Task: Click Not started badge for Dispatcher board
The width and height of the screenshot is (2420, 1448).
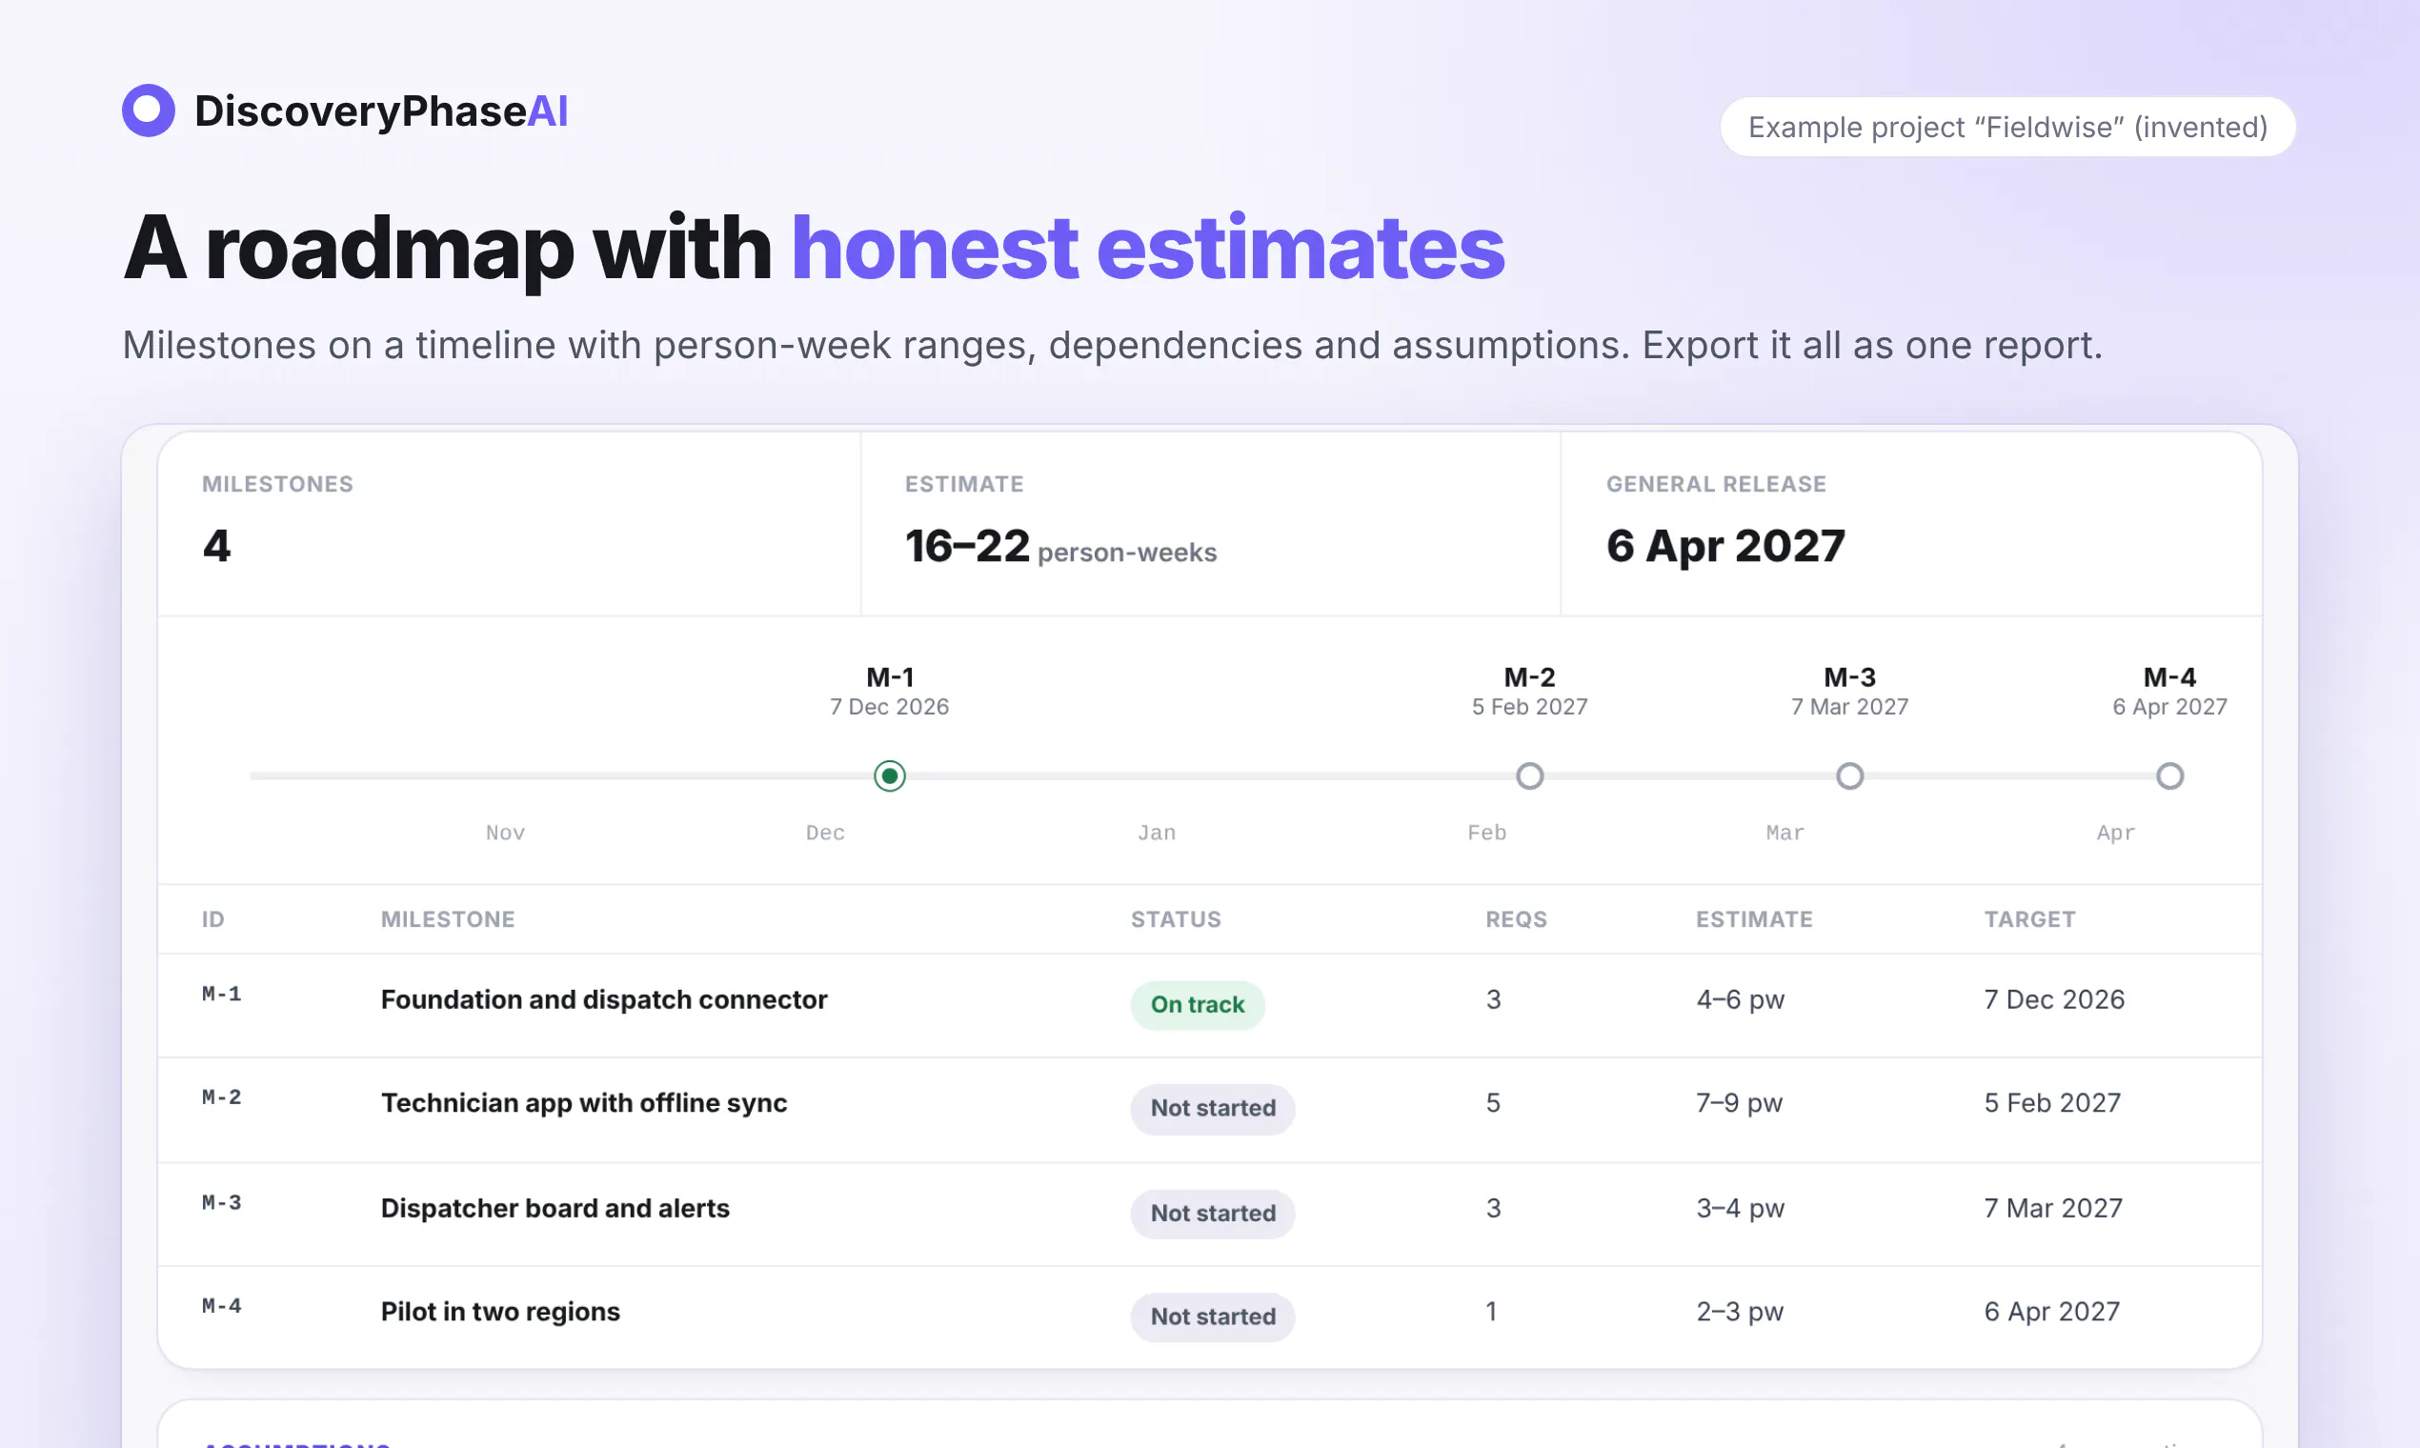Action: (x=1212, y=1213)
